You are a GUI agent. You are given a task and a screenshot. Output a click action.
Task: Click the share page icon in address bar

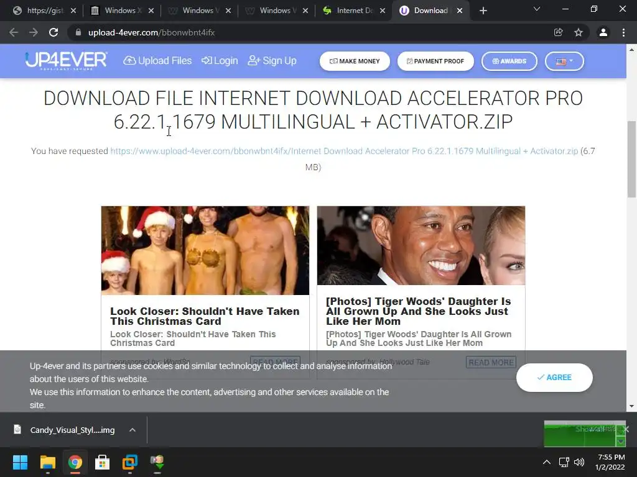[x=559, y=32]
